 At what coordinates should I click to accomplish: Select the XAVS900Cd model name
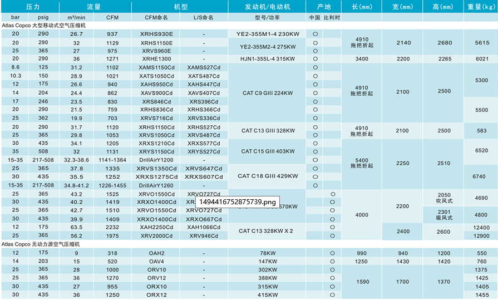156,93
